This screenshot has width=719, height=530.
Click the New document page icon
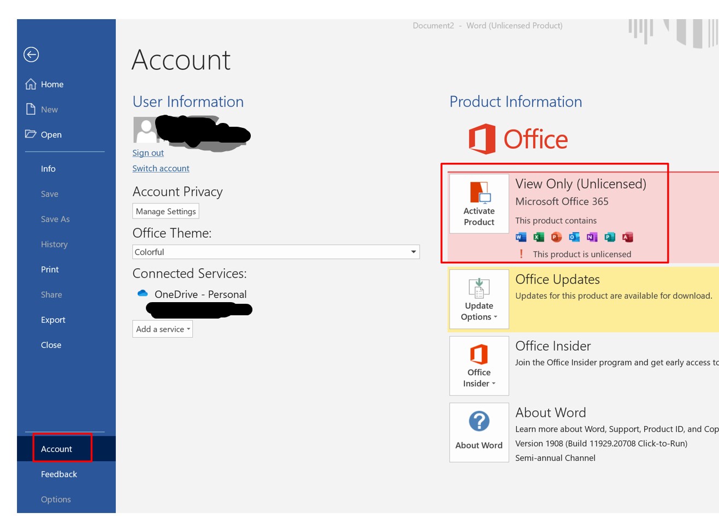click(x=31, y=109)
